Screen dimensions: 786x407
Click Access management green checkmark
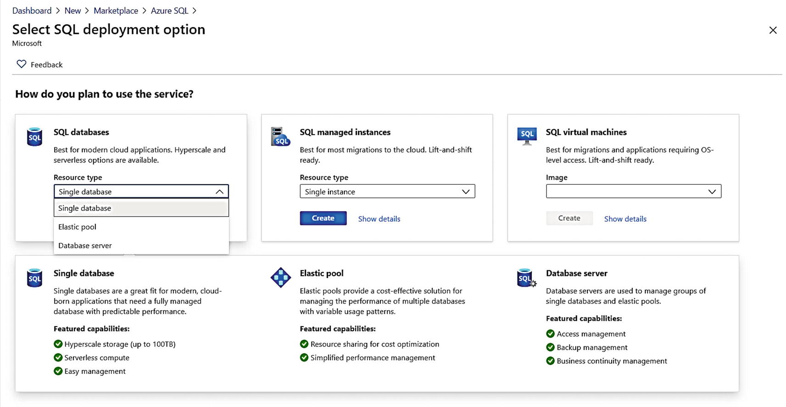[x=550, y=334]
